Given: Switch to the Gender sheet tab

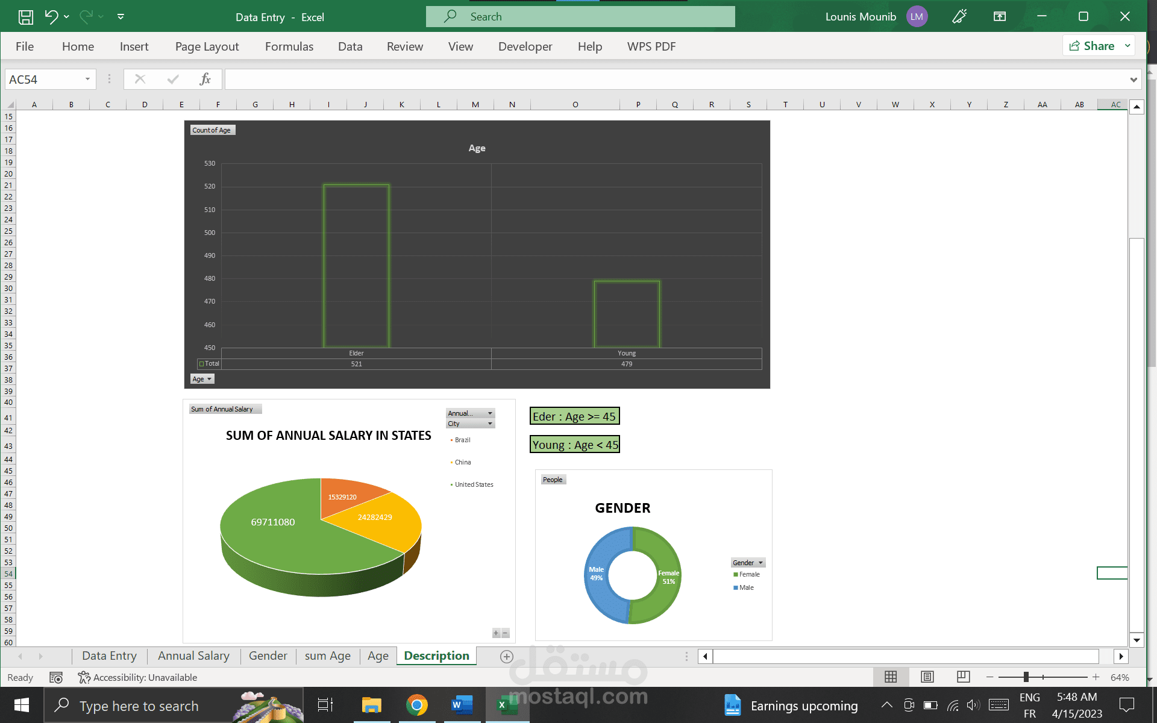Looking at the screenshot, I should [x=268, y=656].
